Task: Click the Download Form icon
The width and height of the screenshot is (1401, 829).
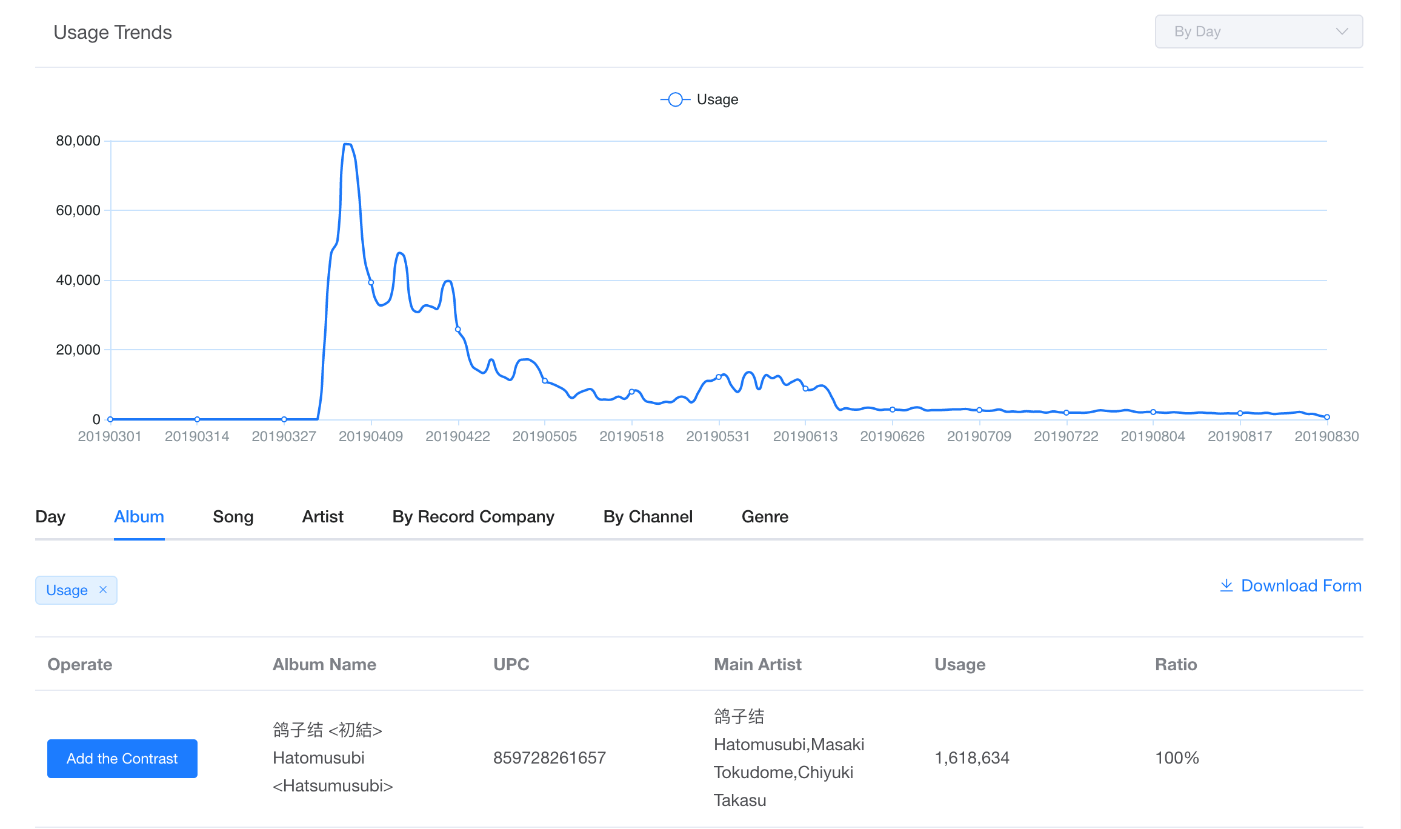Action: tap(1226, 585)
